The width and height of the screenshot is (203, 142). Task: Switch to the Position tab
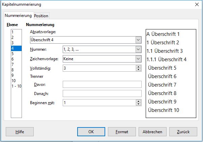coord(41,16)
